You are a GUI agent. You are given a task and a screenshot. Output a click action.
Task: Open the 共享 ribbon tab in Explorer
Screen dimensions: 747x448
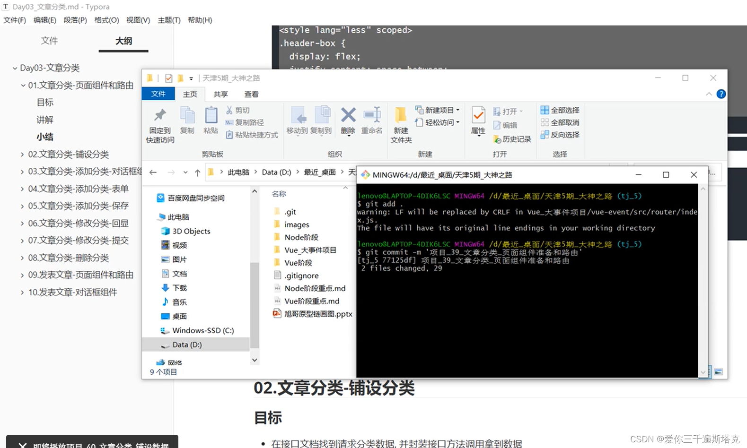[x=220, y=94]
